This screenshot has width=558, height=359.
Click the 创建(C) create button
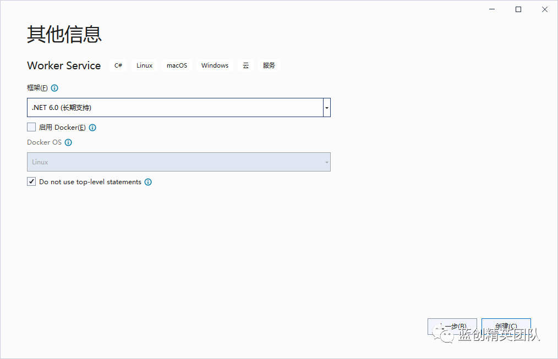click(506, 326)
